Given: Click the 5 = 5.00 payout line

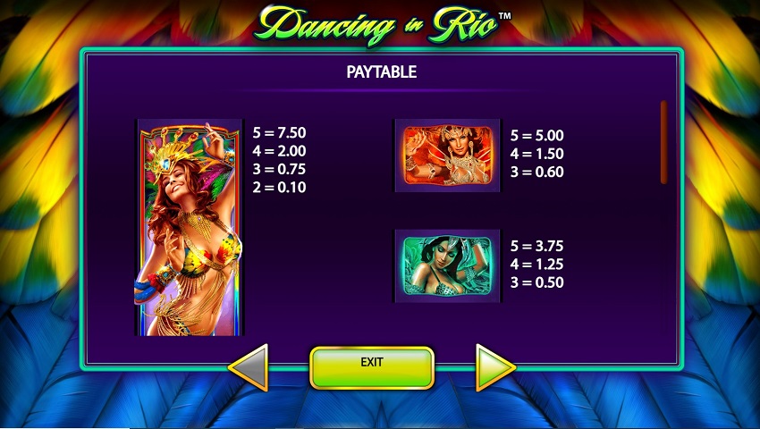Looking at the screenshot, I should (537, 135).
